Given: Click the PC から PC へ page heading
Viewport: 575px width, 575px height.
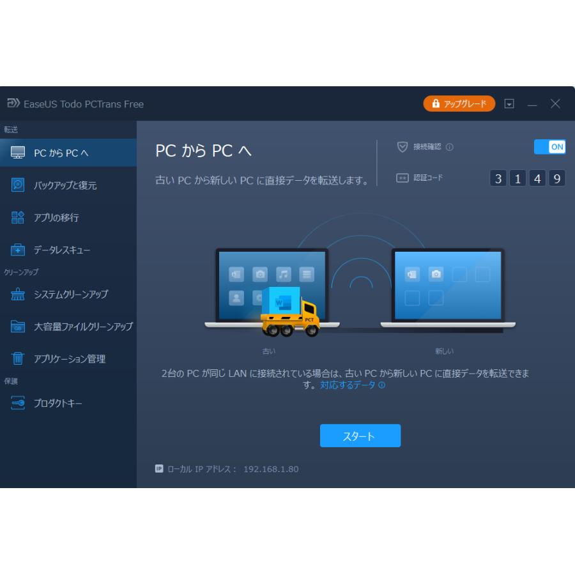Looking at the screenshot, I should coord(204,151).
